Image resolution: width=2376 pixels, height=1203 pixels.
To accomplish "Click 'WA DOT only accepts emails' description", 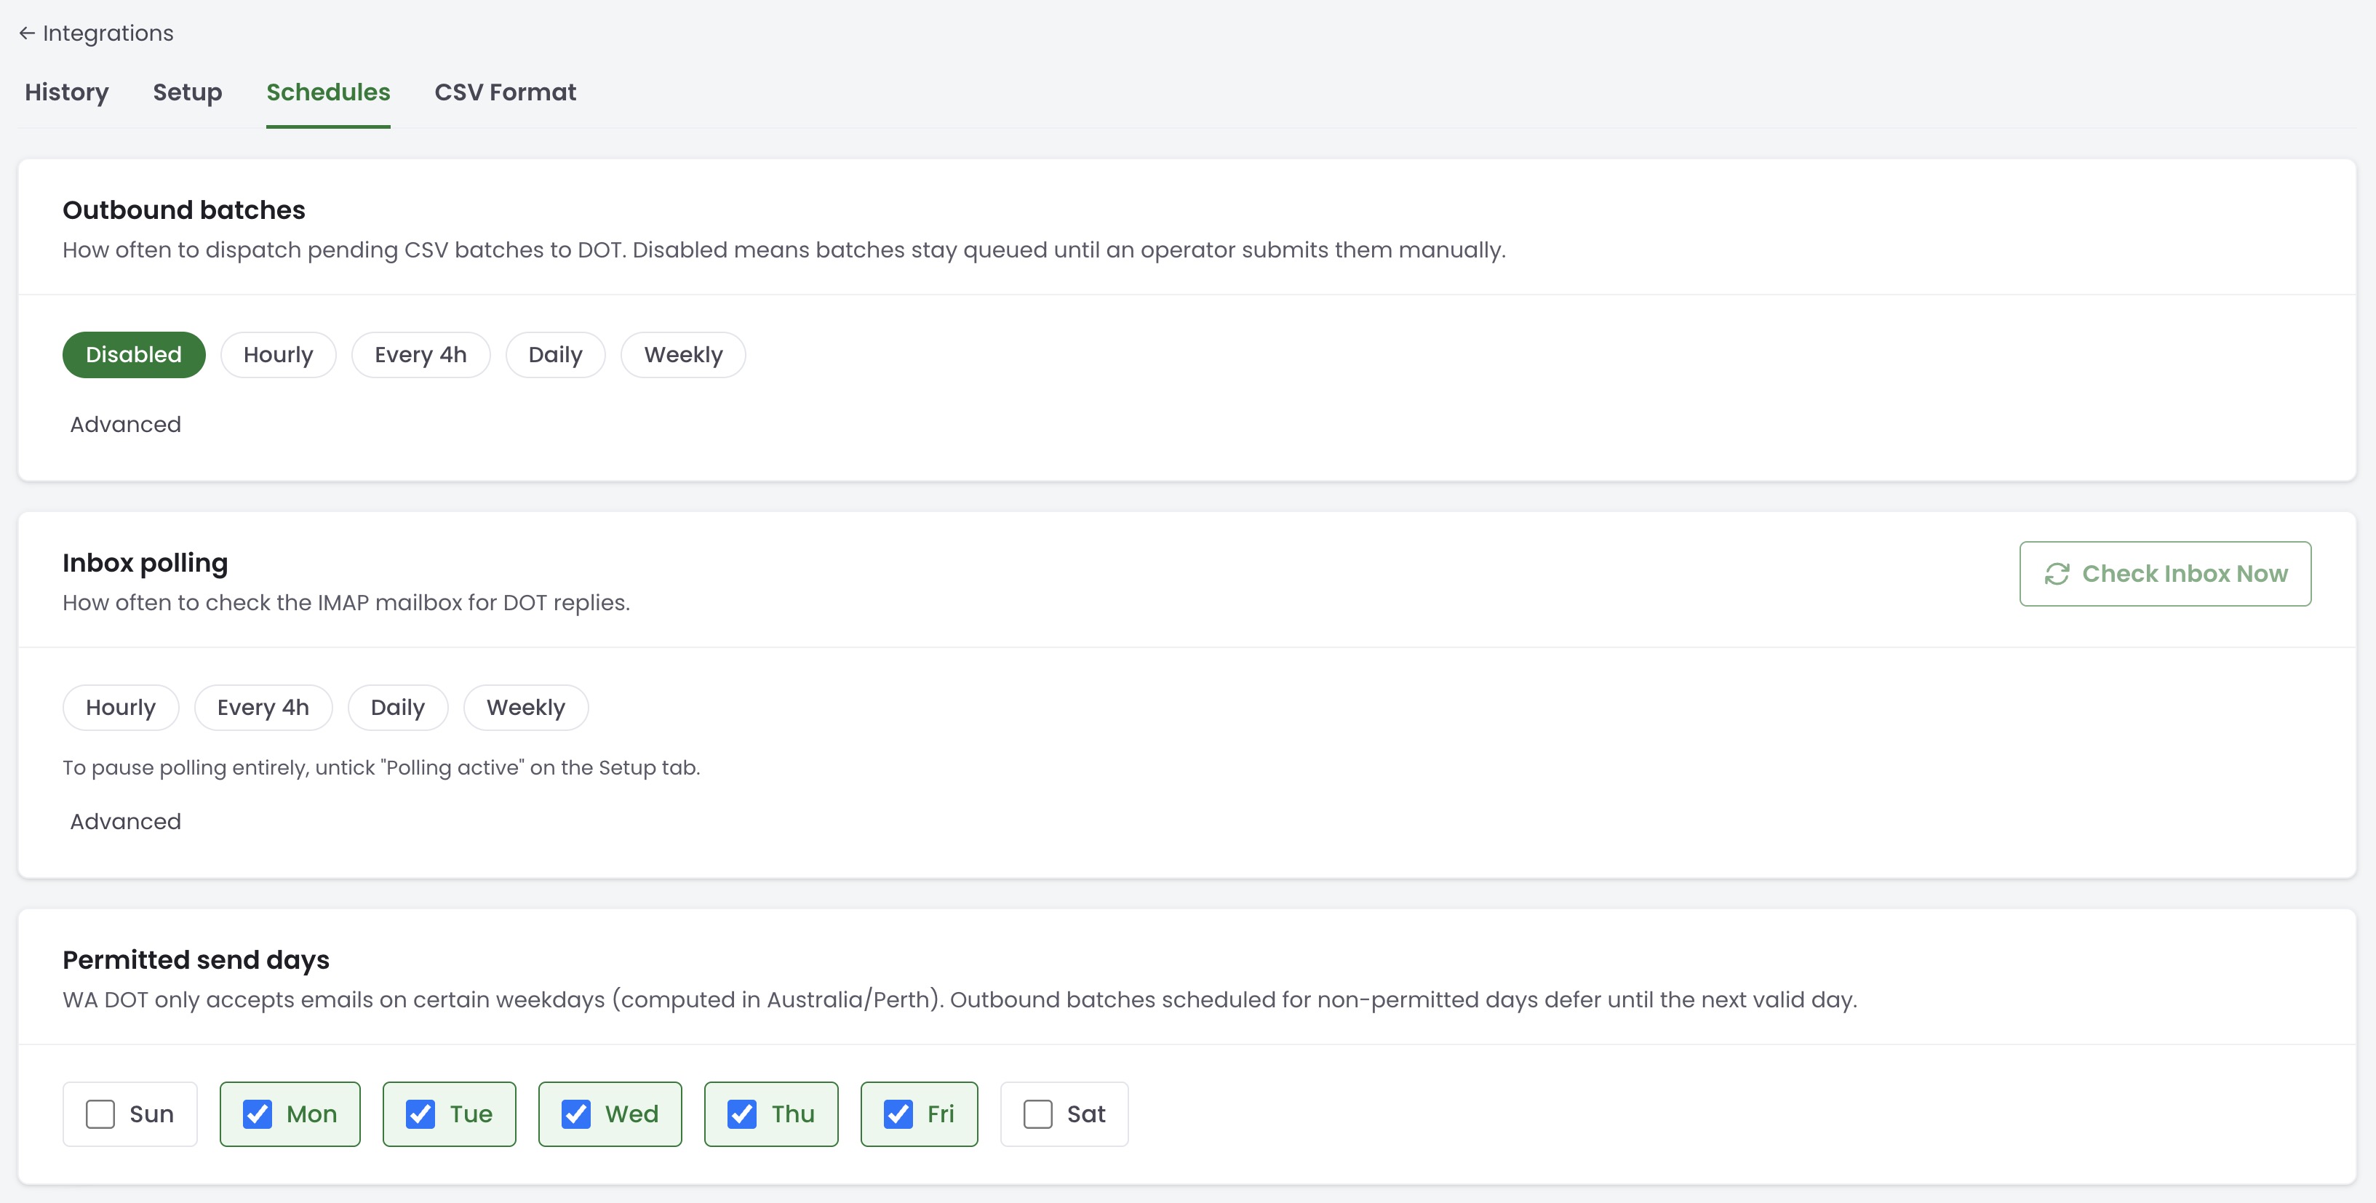I will click(x=960, y=1000).
